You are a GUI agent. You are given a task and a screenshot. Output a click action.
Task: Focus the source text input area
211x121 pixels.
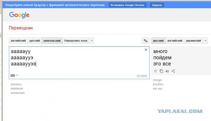[x=79, y=63]
